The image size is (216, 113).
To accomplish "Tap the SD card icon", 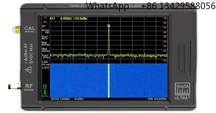I will (x=45, y=86).
